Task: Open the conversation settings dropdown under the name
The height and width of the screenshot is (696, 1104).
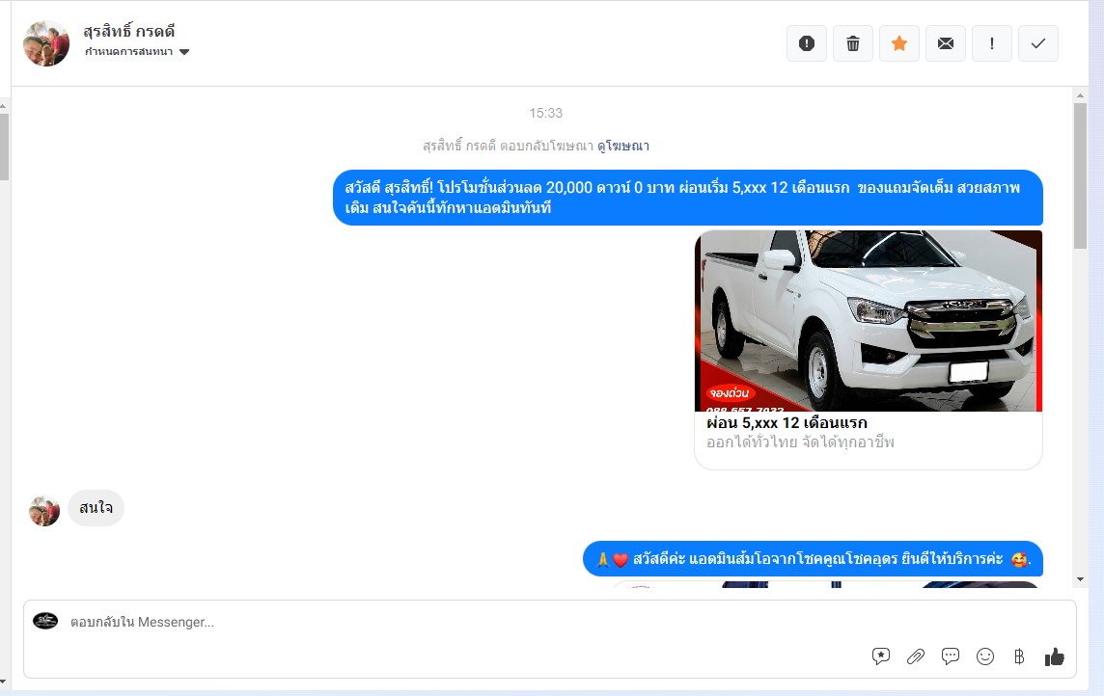Action: [137, 52]
